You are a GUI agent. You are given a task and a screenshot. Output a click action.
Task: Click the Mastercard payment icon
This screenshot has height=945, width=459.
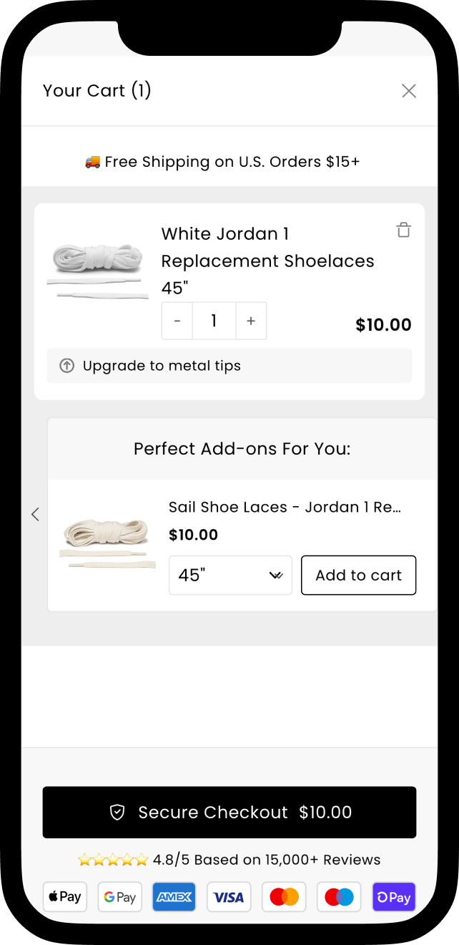284,897
